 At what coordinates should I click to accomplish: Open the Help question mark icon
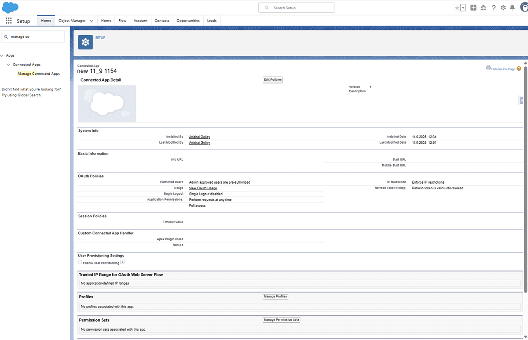[x=494, y=7]
